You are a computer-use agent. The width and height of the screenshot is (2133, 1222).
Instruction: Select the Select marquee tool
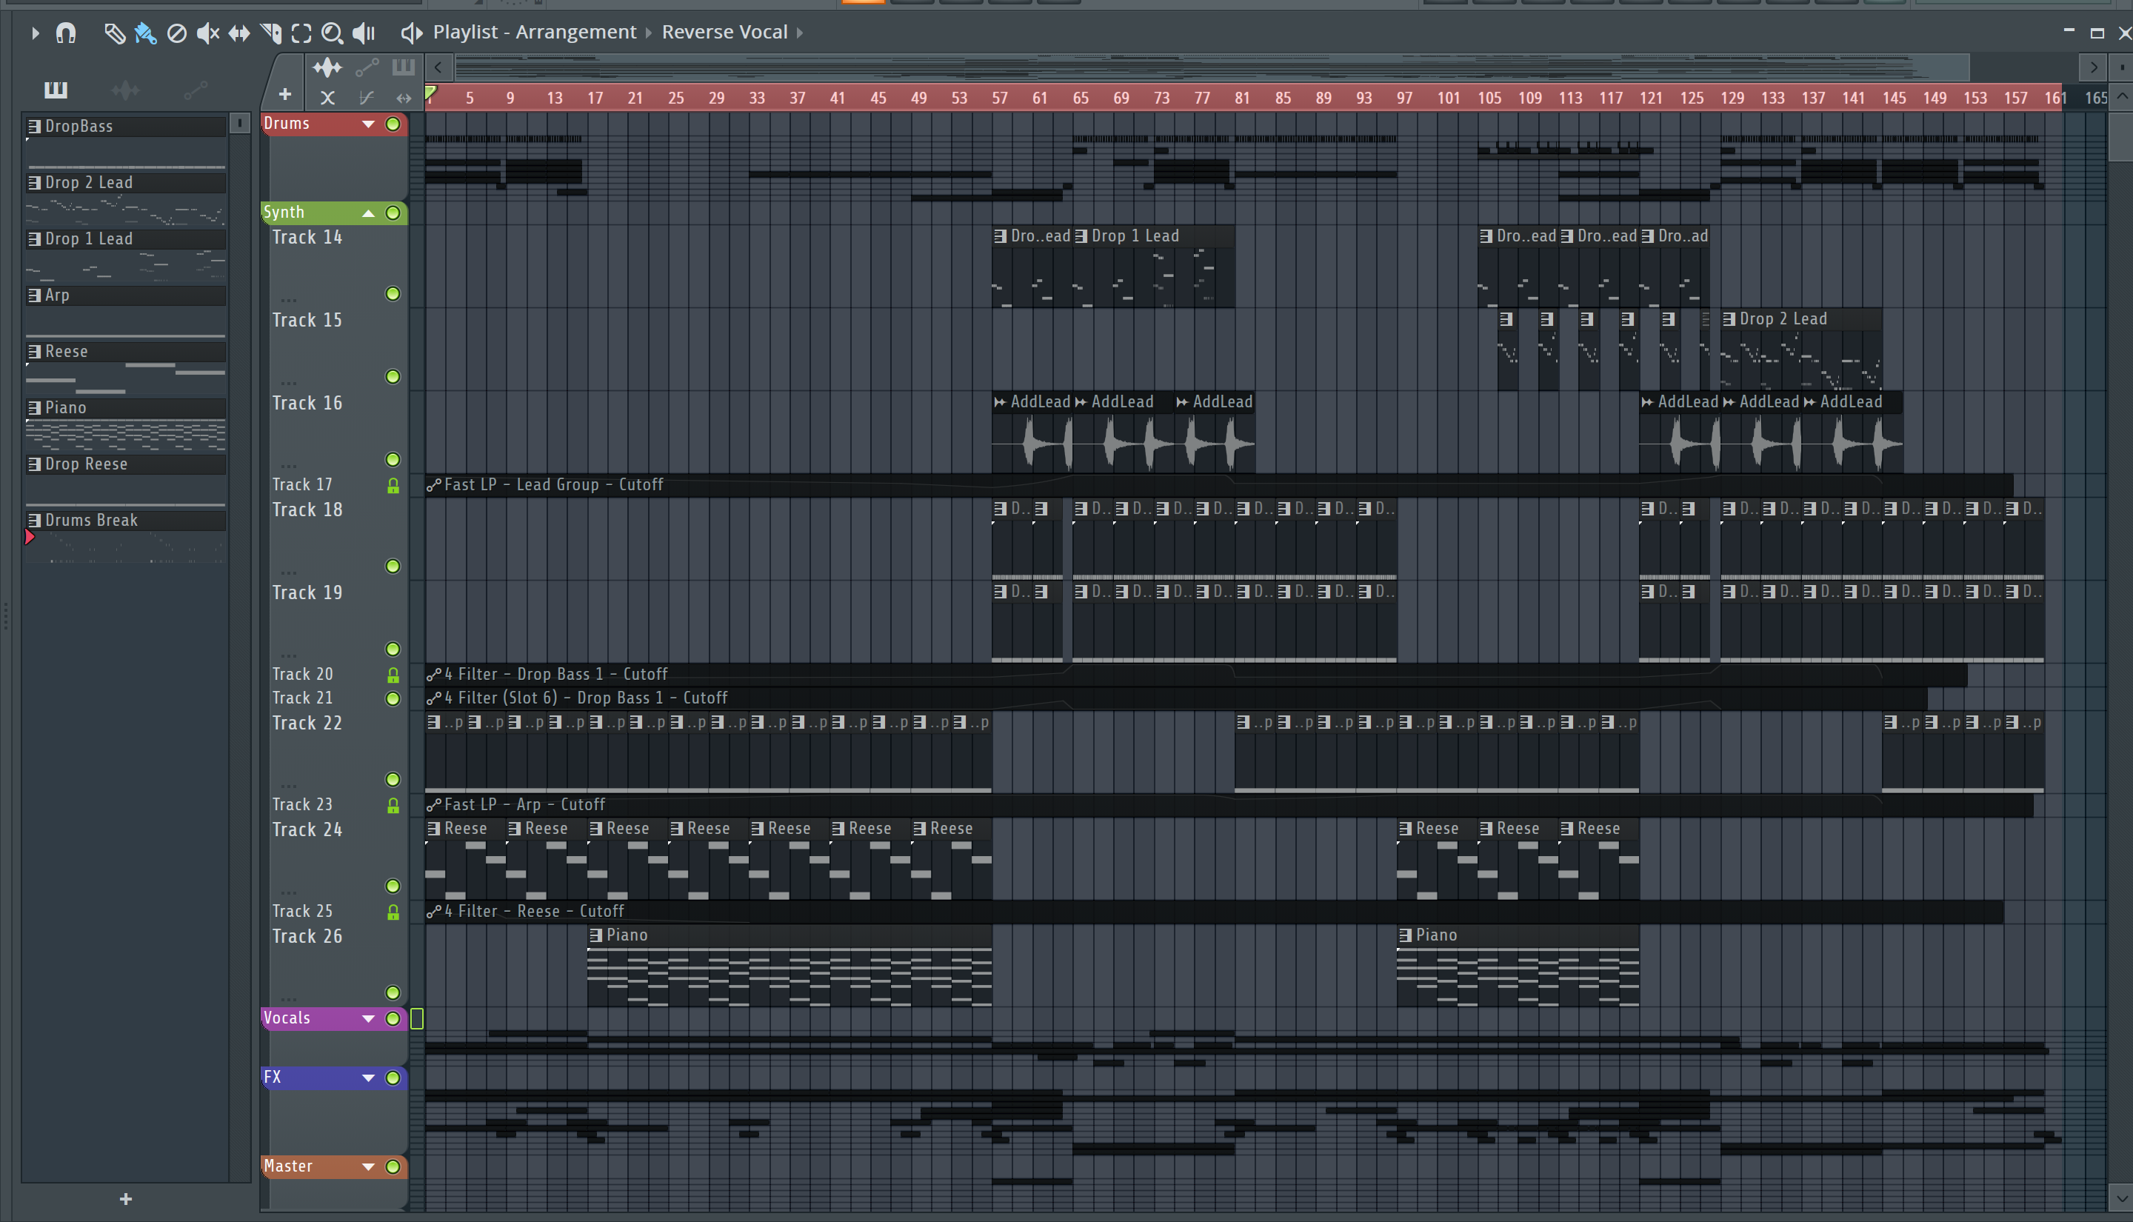tap(301, 33)
